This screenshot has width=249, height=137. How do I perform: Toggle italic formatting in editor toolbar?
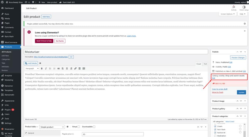(x=46, y=69)
